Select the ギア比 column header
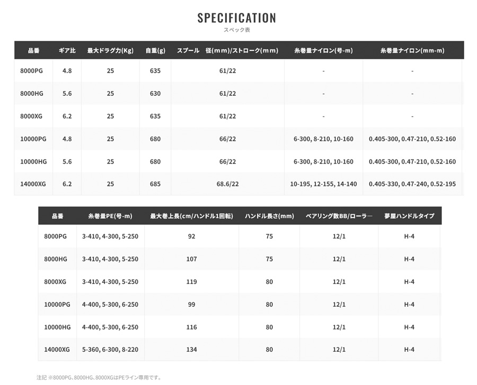 click(x=67, y=50)
